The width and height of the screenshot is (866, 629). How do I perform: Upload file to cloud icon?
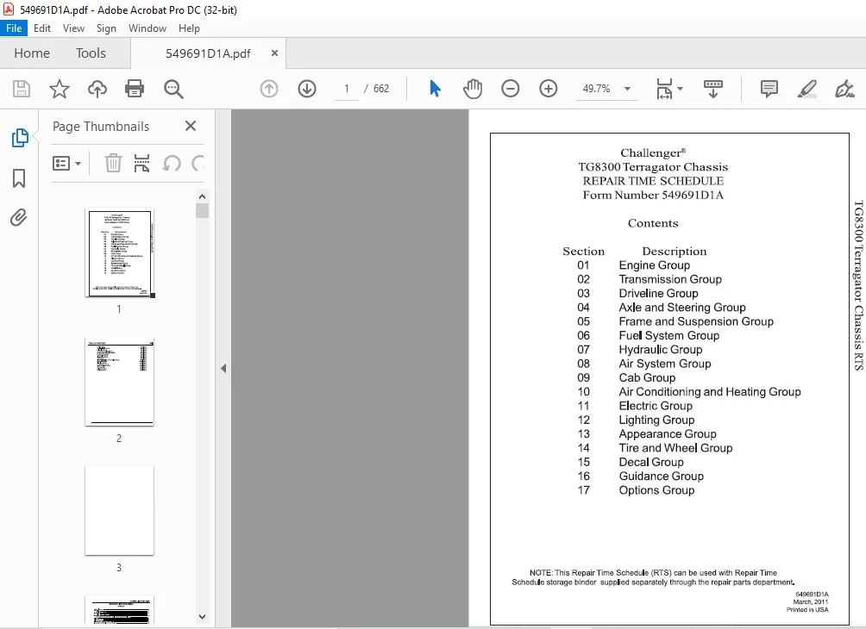(97, 89)
